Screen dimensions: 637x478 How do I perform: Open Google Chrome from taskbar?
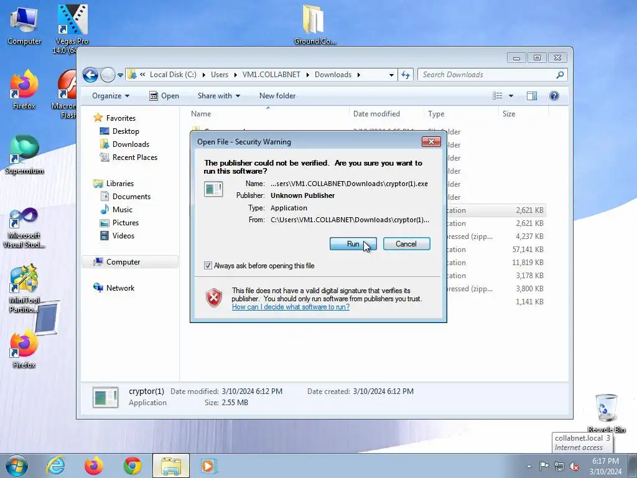(132, 466)
